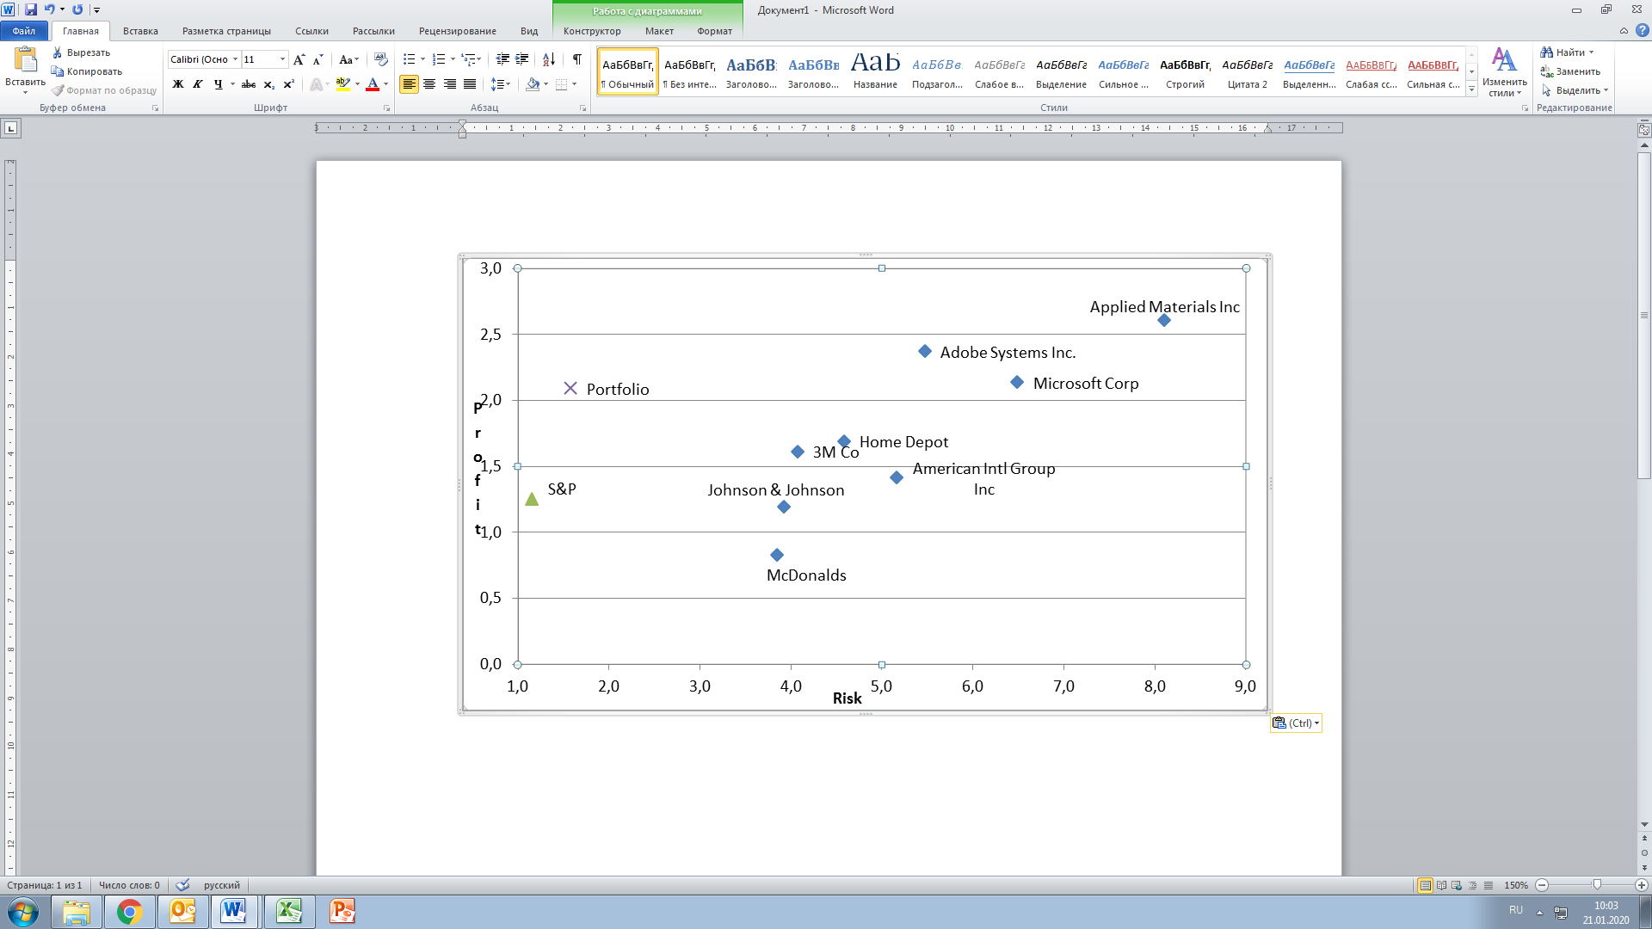Image resolution: width=1652 pixels, height=929 pixels.
Task: Click the Paste (Вставить) clipboard icon
Action: tap(26, 60)
